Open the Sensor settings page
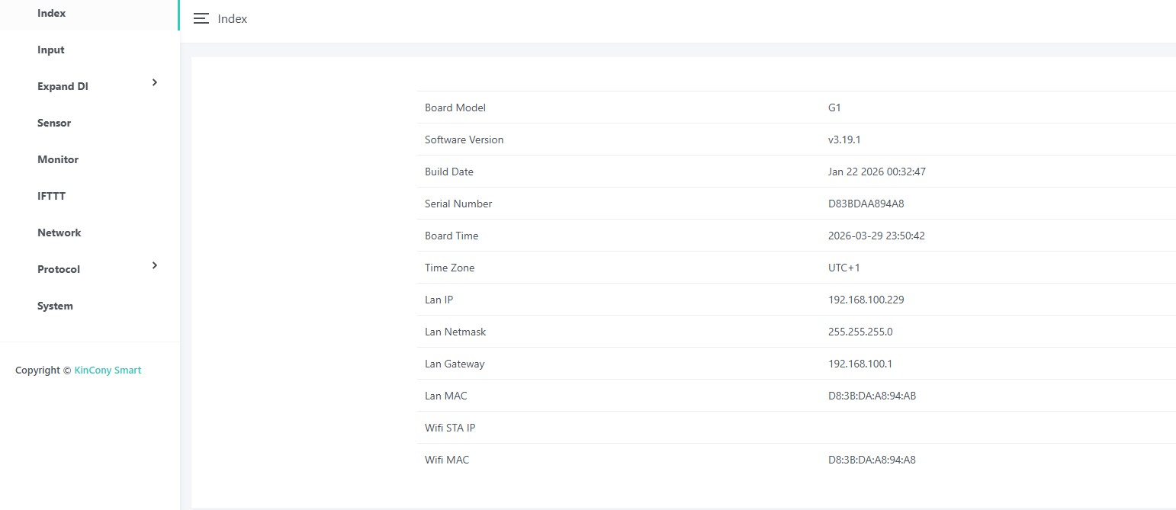The image size is (1176, 510). coord(54,123)
